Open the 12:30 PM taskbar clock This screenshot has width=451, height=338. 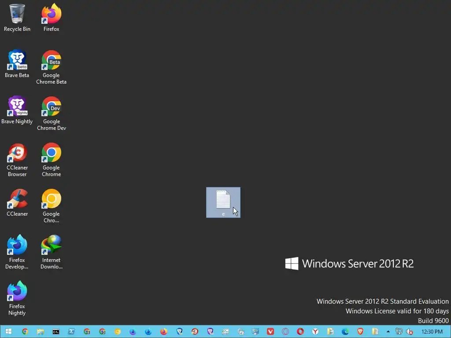[432, 332]
